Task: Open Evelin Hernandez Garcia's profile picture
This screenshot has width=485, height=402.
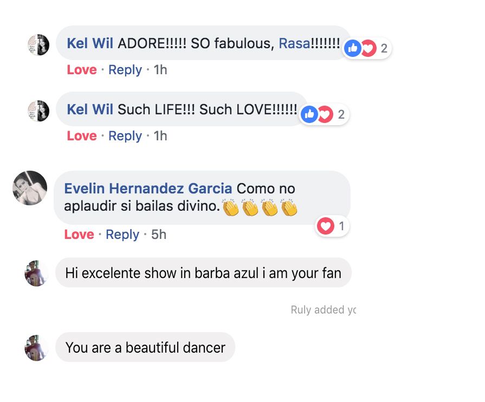Action: (x=30, y=188)
